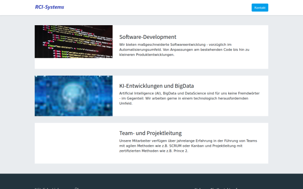Viewport: 303px width, 189px height.
Task: Click the Software-Development code image
Action: pyautogui.click(x=74, y=41)
